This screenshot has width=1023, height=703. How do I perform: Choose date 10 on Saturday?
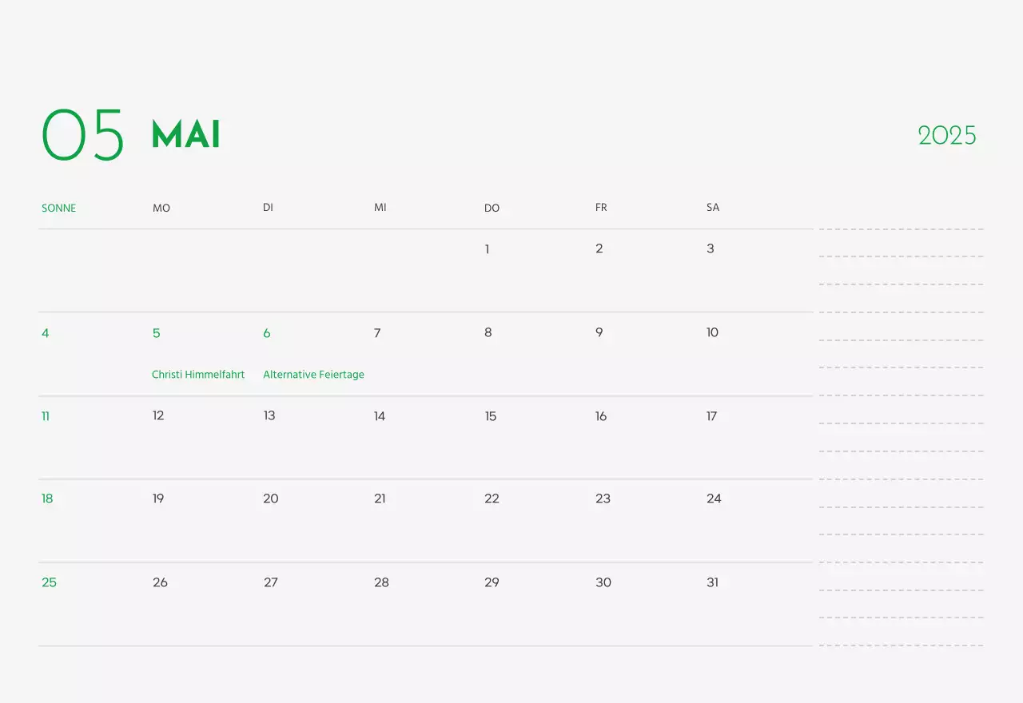point(712,332)
